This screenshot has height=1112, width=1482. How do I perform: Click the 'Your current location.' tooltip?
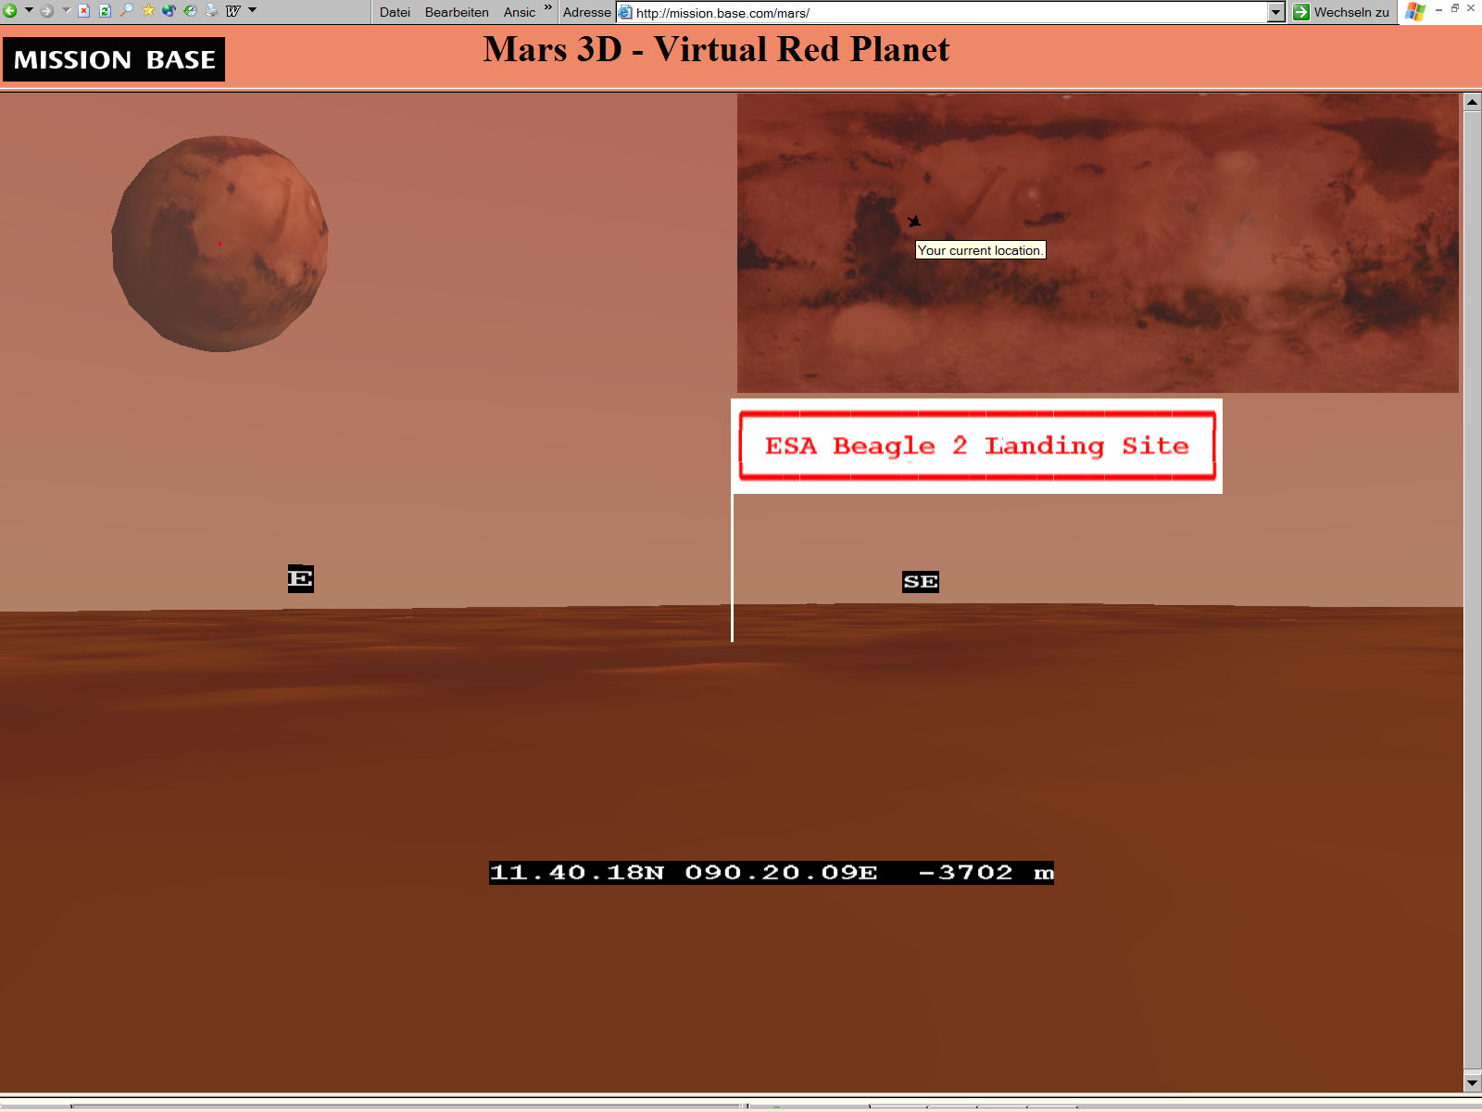[980, 250]
